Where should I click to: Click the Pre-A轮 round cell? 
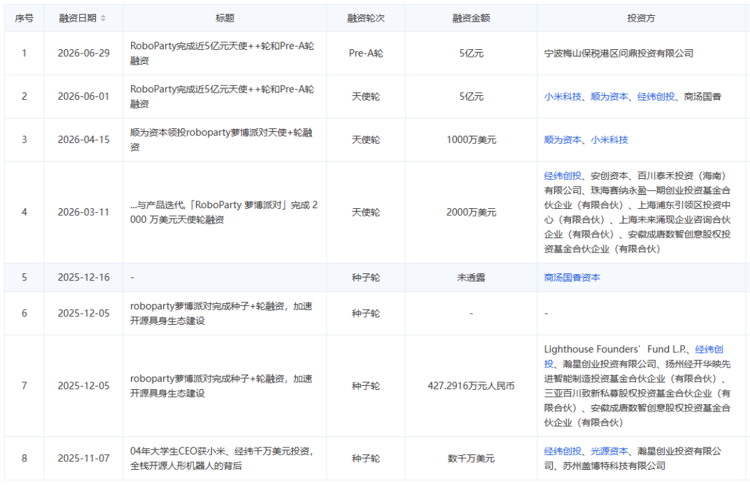pyautogui.click(x=366, y=53)
